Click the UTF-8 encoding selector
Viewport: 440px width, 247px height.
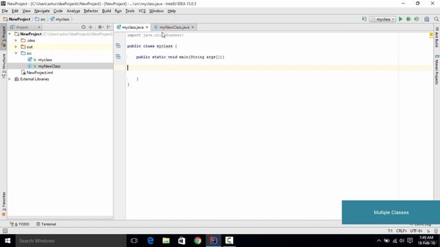click(x=416, y=231)
